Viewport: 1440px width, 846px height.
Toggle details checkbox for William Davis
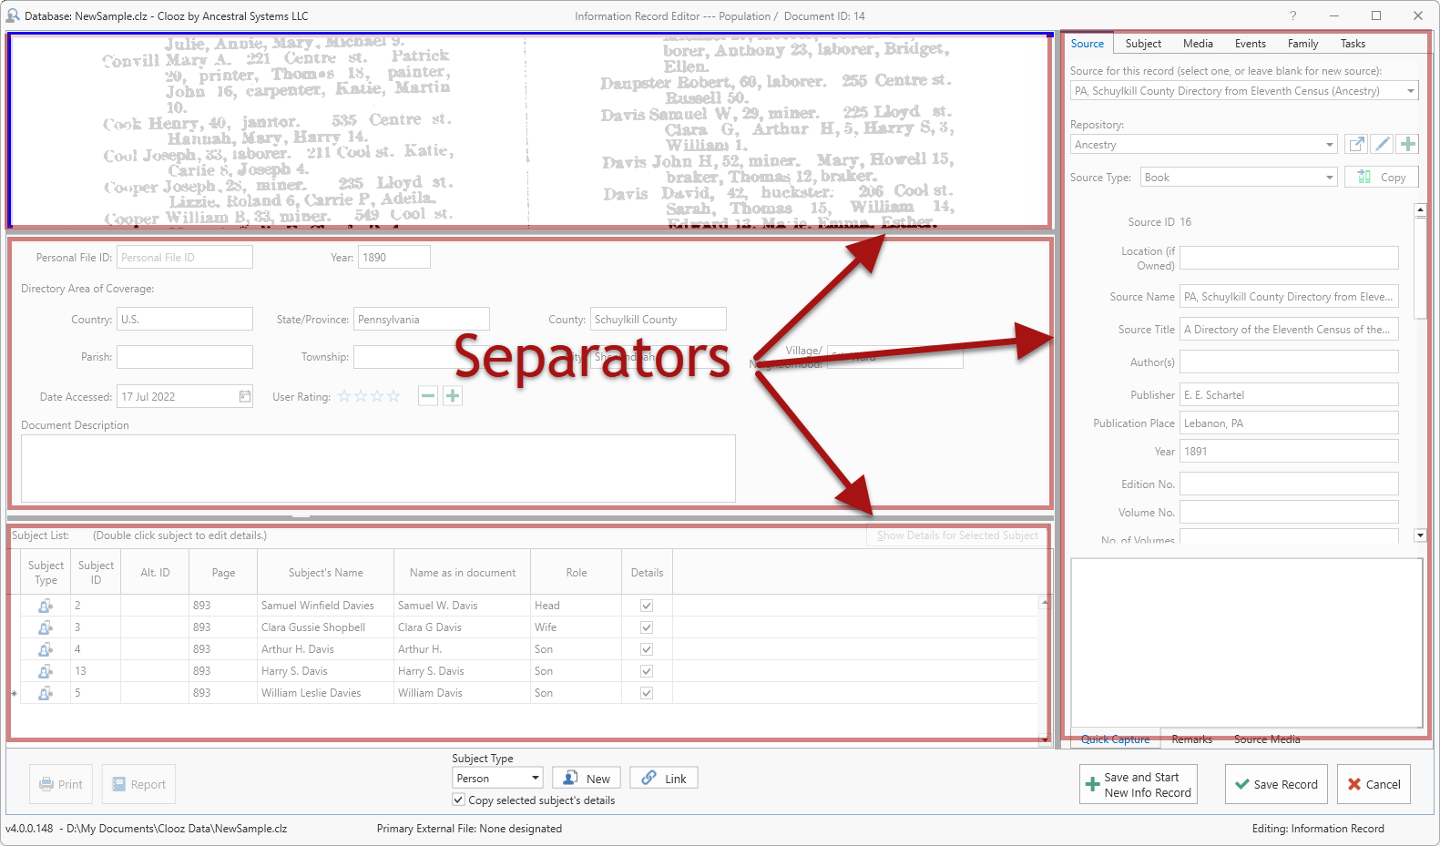coord(647,693)
